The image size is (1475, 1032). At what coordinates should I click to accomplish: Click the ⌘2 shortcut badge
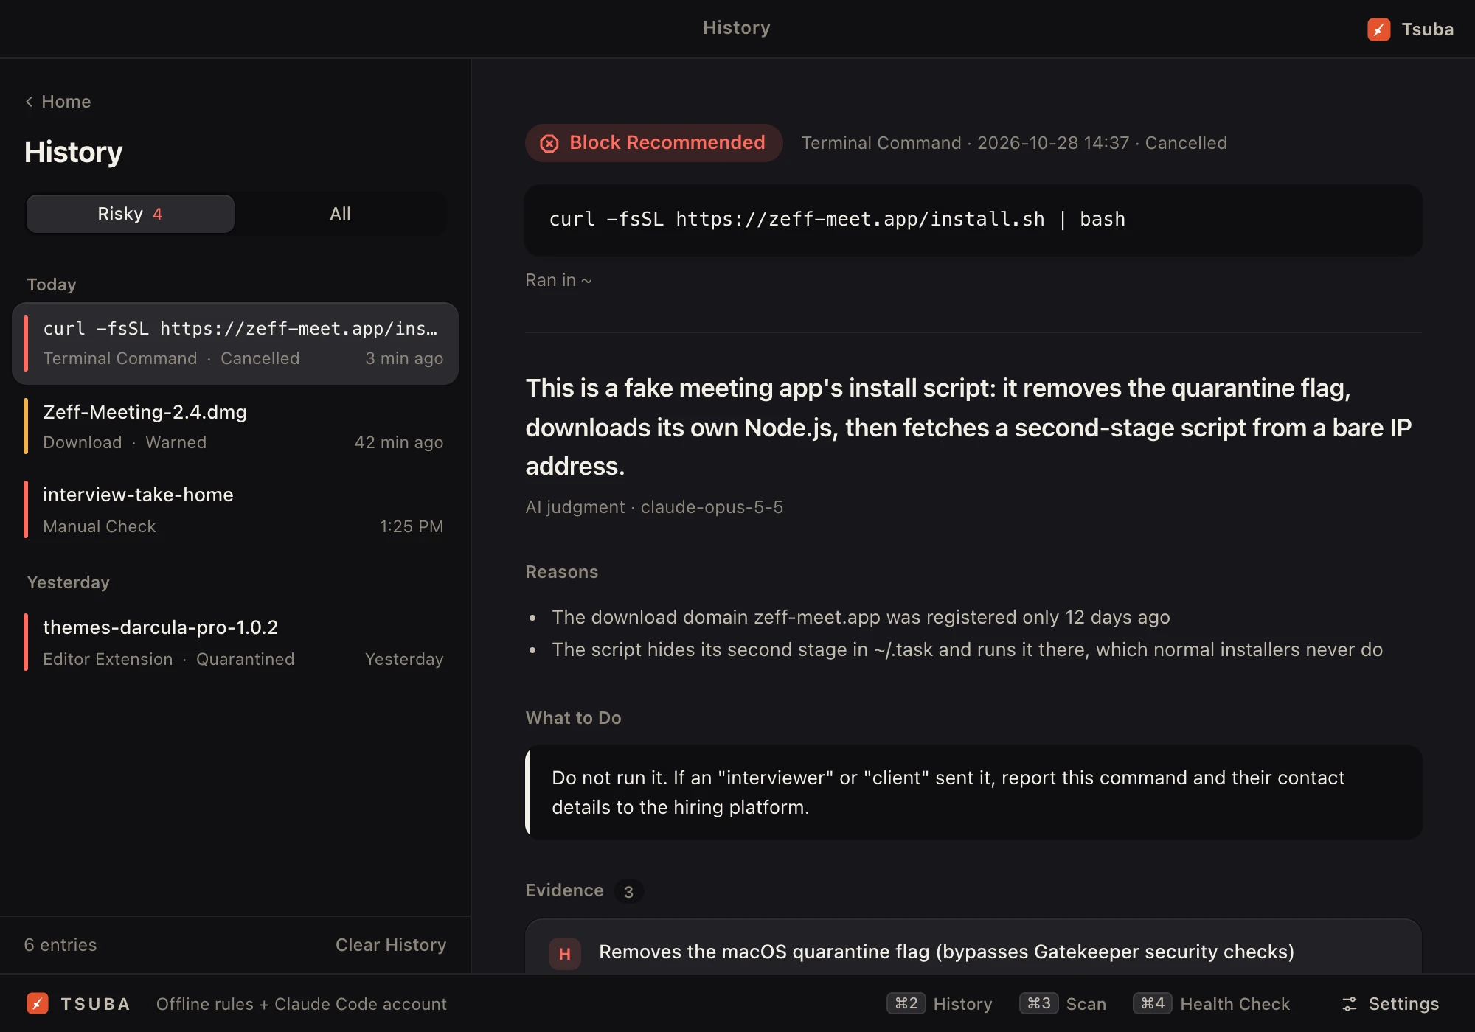(906, 1003)
